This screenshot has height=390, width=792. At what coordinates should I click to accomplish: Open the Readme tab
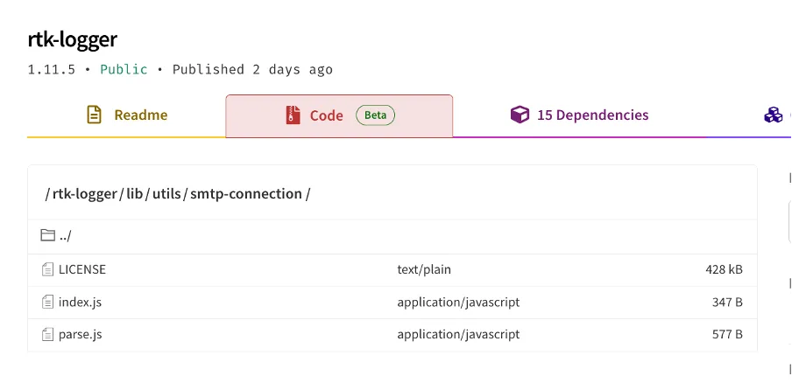click(x=140, y=115)
